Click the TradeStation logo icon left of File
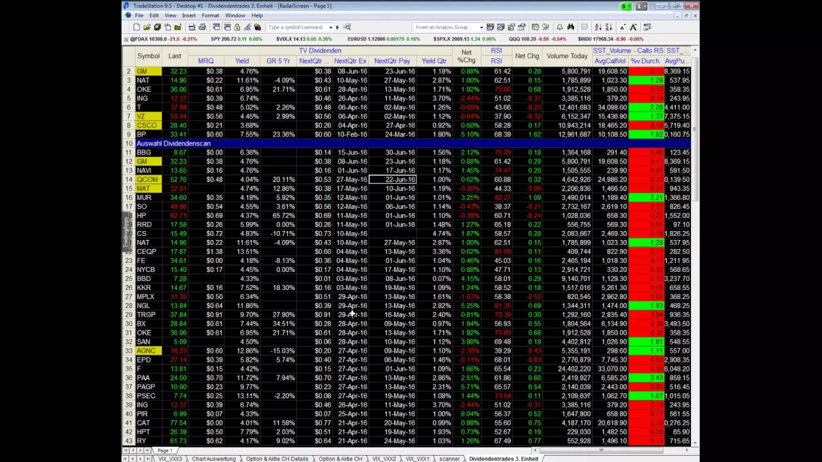 click(x=128, y=15)
